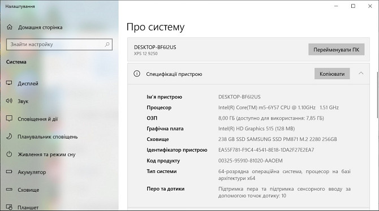Click the Графічна плата label

(165, 129)
